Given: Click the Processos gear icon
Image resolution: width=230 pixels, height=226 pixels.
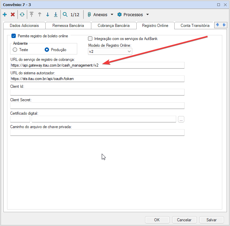Looking at the screenshot, I should point(120,14).
